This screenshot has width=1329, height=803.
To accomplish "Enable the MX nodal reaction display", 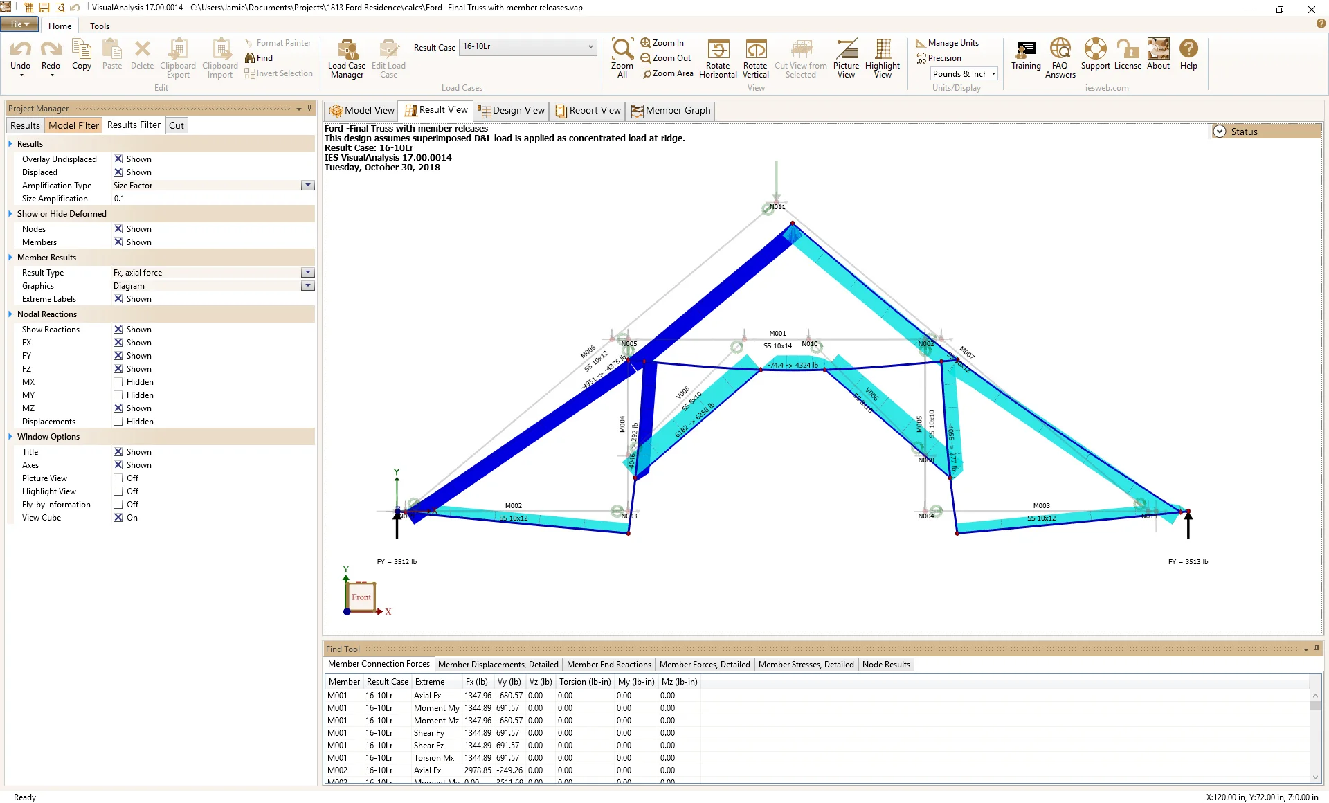I will (x=118, y=381).
